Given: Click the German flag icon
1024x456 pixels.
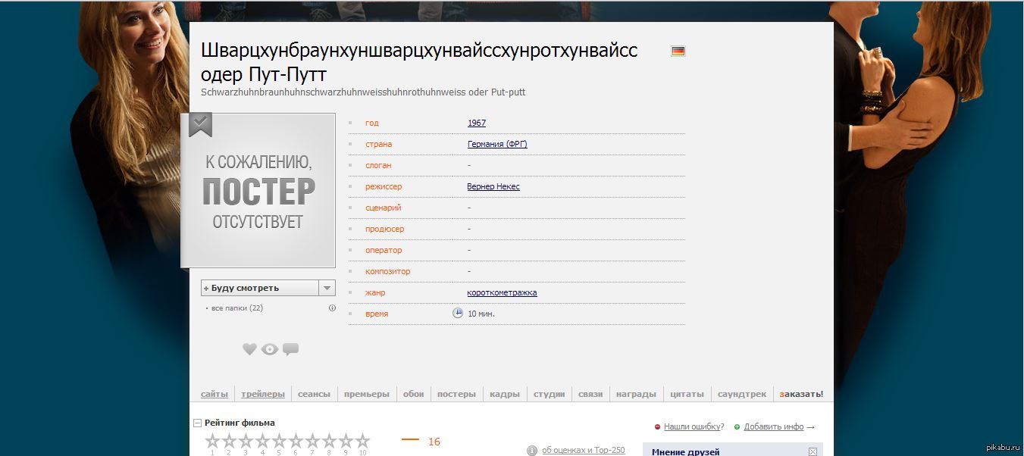Looking at the screenshot, I should 678,51.
